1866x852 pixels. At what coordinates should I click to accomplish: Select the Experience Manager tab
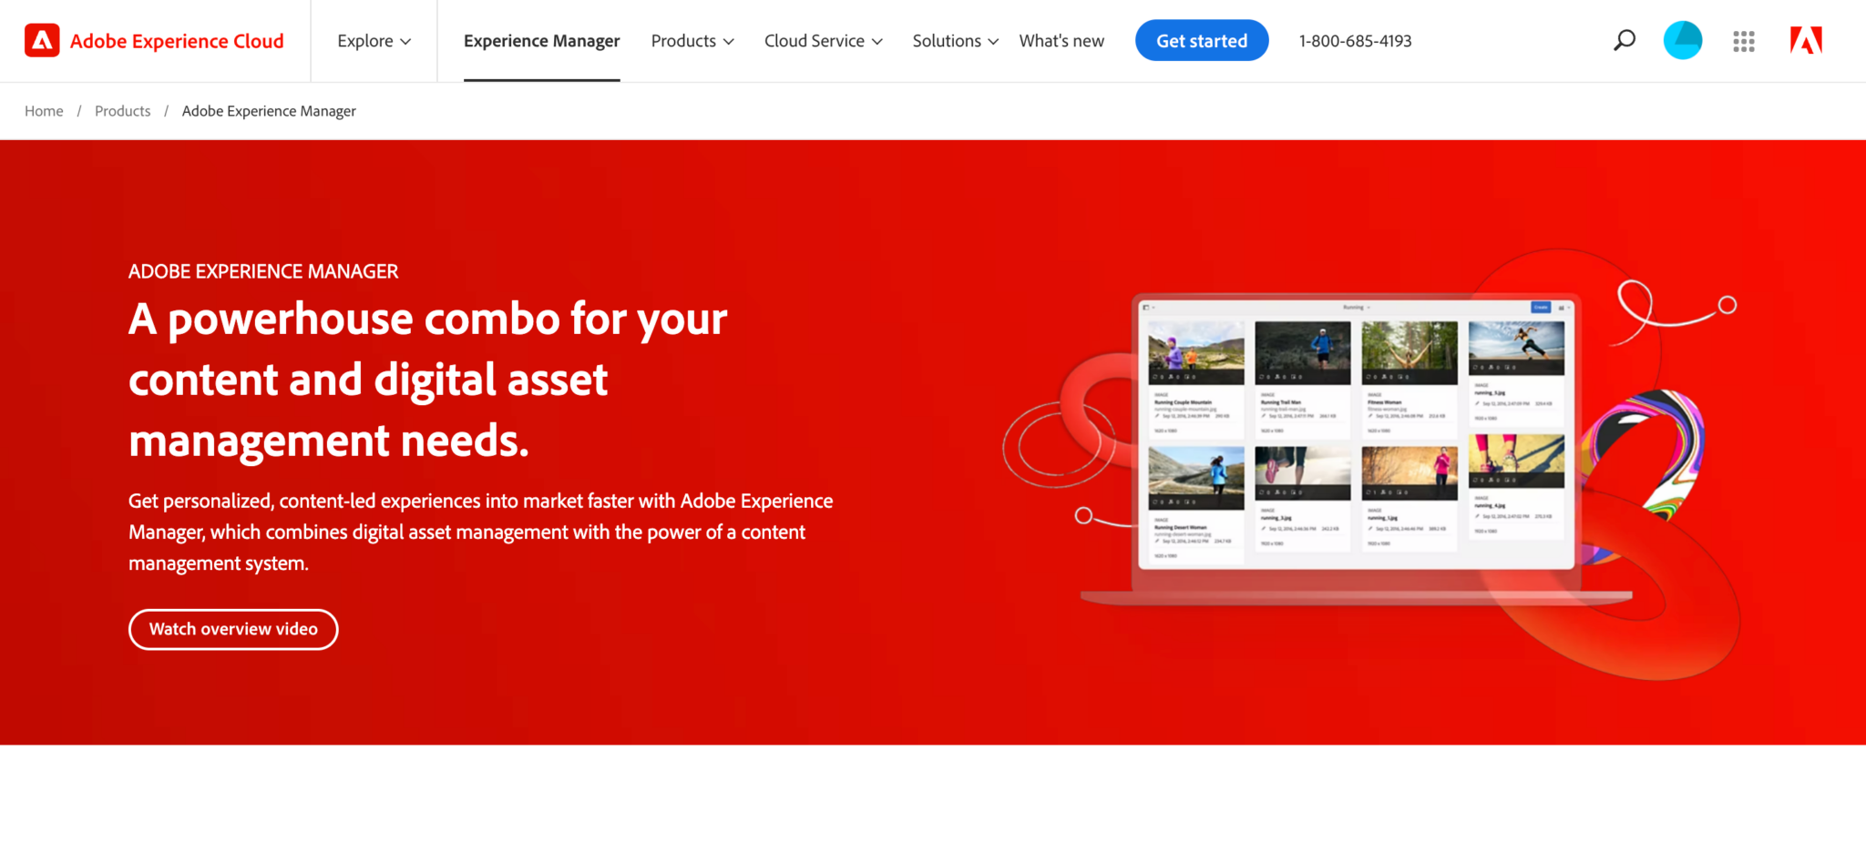[x=541, y=40]
